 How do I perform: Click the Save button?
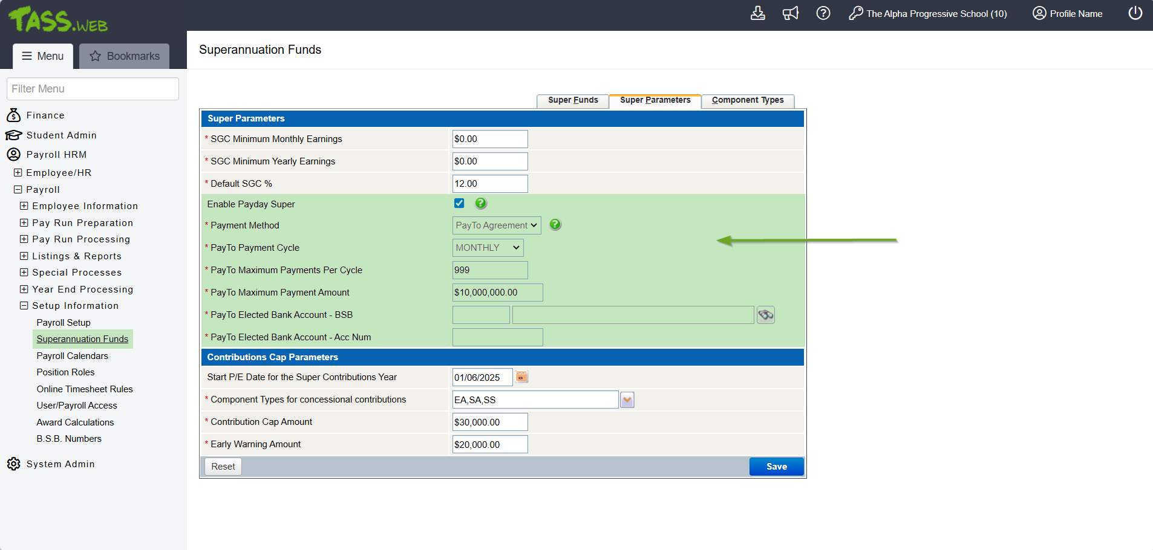click(777, 467)
